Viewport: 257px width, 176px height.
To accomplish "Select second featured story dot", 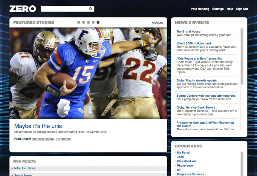I will [x=84, y=22].
